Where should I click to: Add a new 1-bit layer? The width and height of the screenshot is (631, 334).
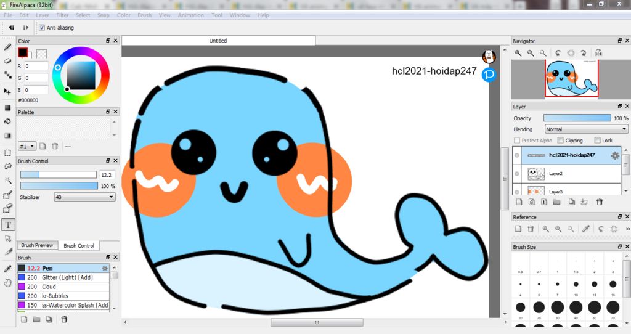[544, 202]
